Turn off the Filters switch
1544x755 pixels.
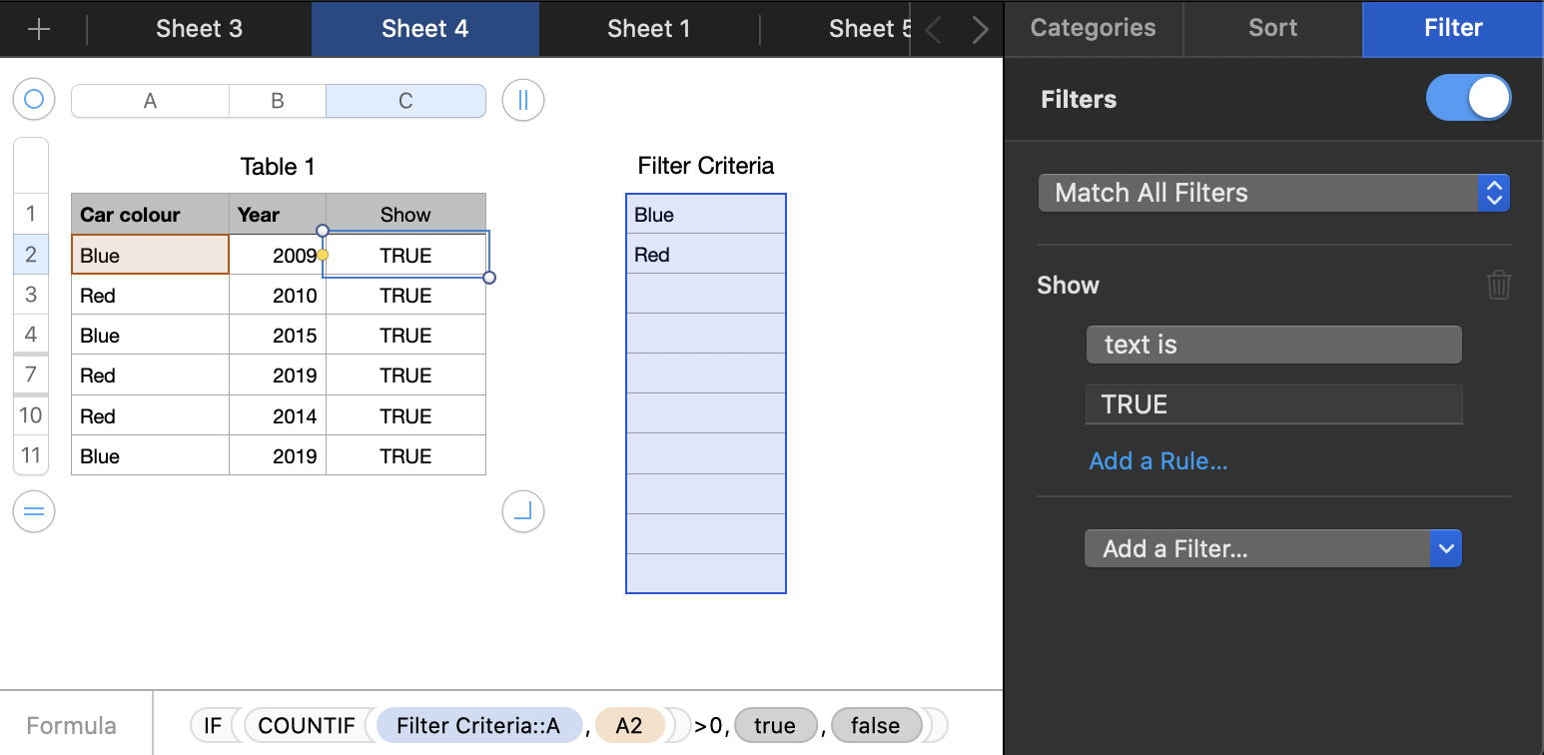1468,98
